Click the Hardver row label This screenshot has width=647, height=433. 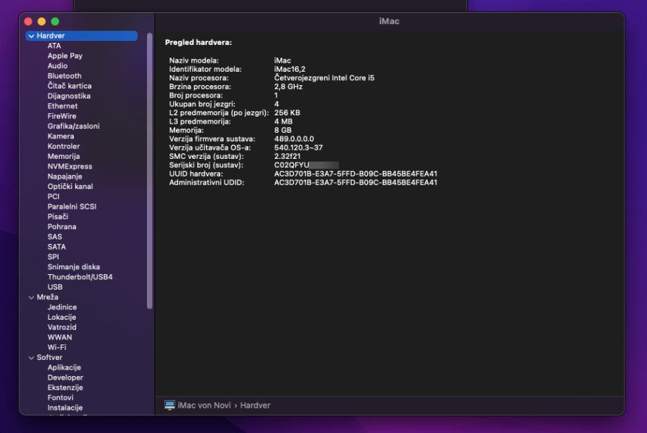51,36
